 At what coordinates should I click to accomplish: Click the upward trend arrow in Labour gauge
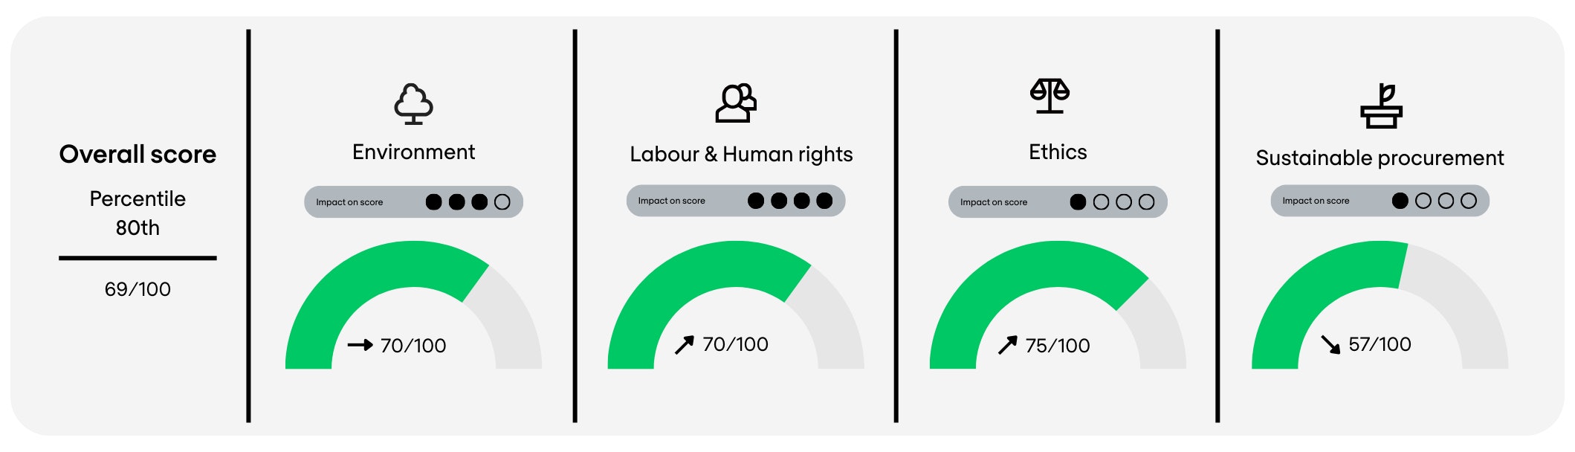click(684, 344)
